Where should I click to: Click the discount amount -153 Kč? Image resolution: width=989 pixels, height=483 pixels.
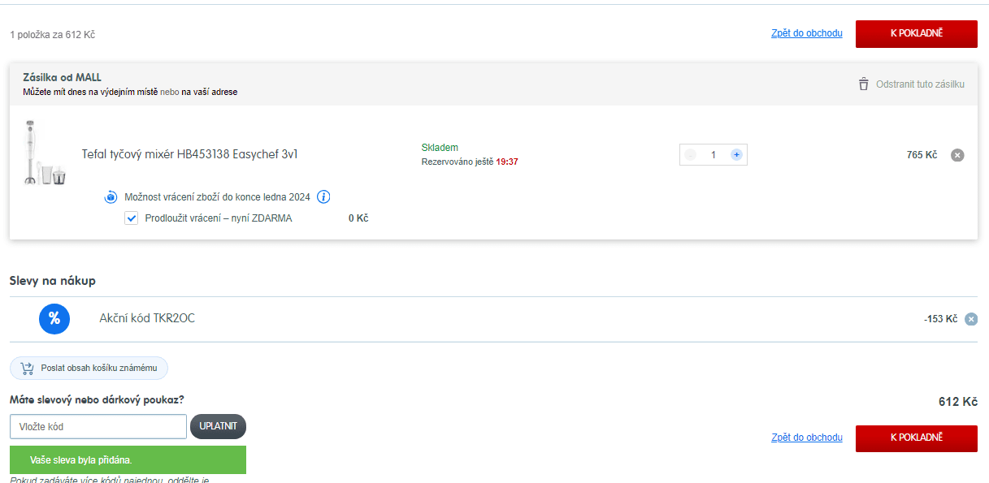tap(940, 319)
